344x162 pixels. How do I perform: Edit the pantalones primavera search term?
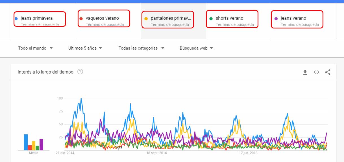tap(171, 18)
